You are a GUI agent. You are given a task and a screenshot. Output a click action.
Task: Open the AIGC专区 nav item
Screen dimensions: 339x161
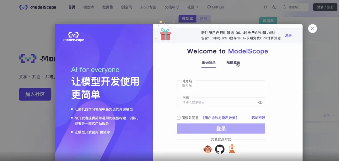click(x=148, y=7)
